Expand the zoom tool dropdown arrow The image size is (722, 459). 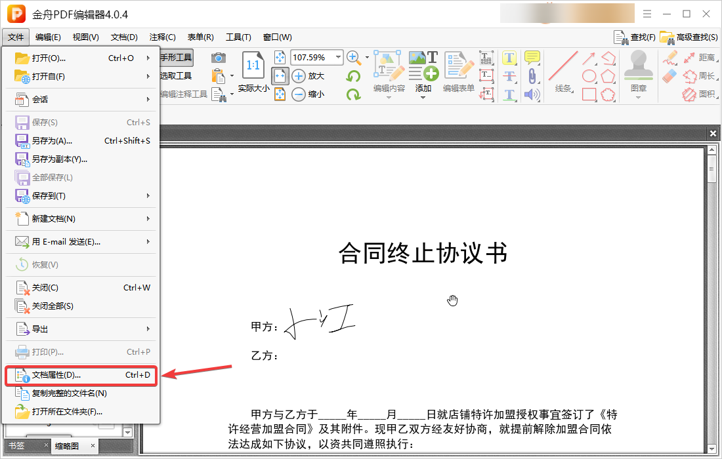pos(367,58)
